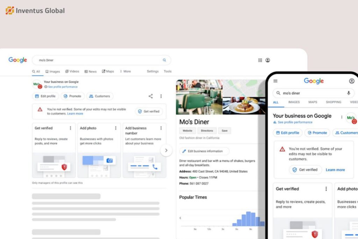Focus the mobile search field
358x239 pixels.
pos(314,93)
